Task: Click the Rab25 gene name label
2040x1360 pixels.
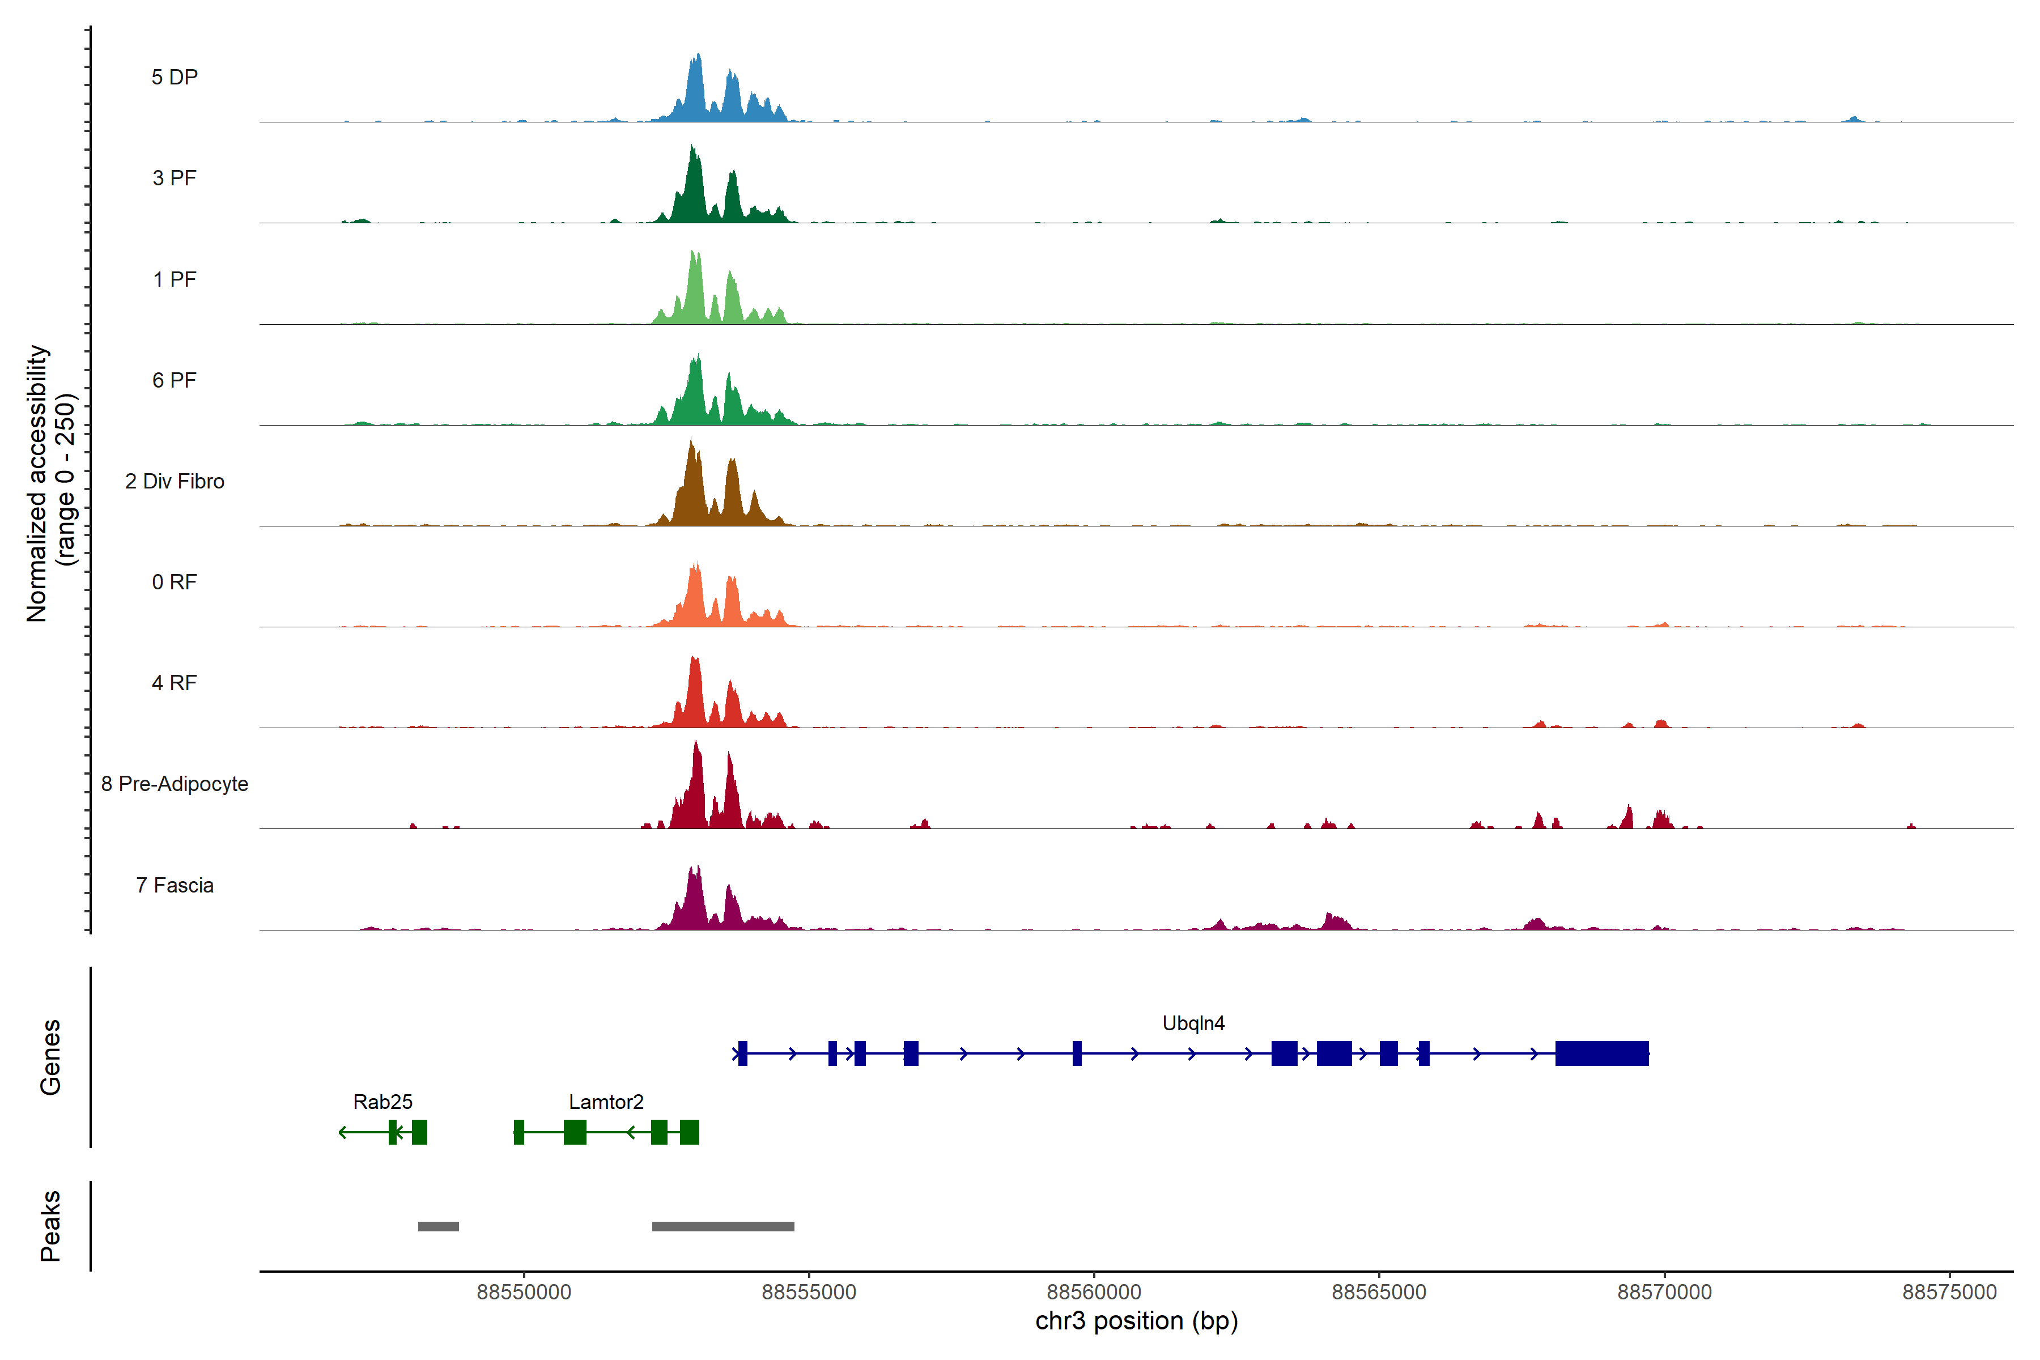Action: click(x=382, y=1102)
